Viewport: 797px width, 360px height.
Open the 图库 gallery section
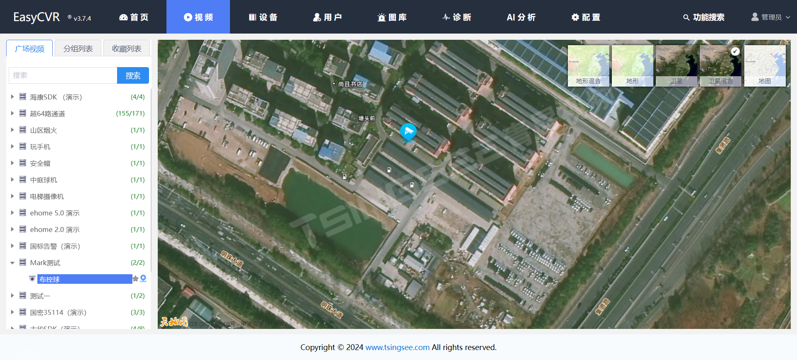click(392, 17)
